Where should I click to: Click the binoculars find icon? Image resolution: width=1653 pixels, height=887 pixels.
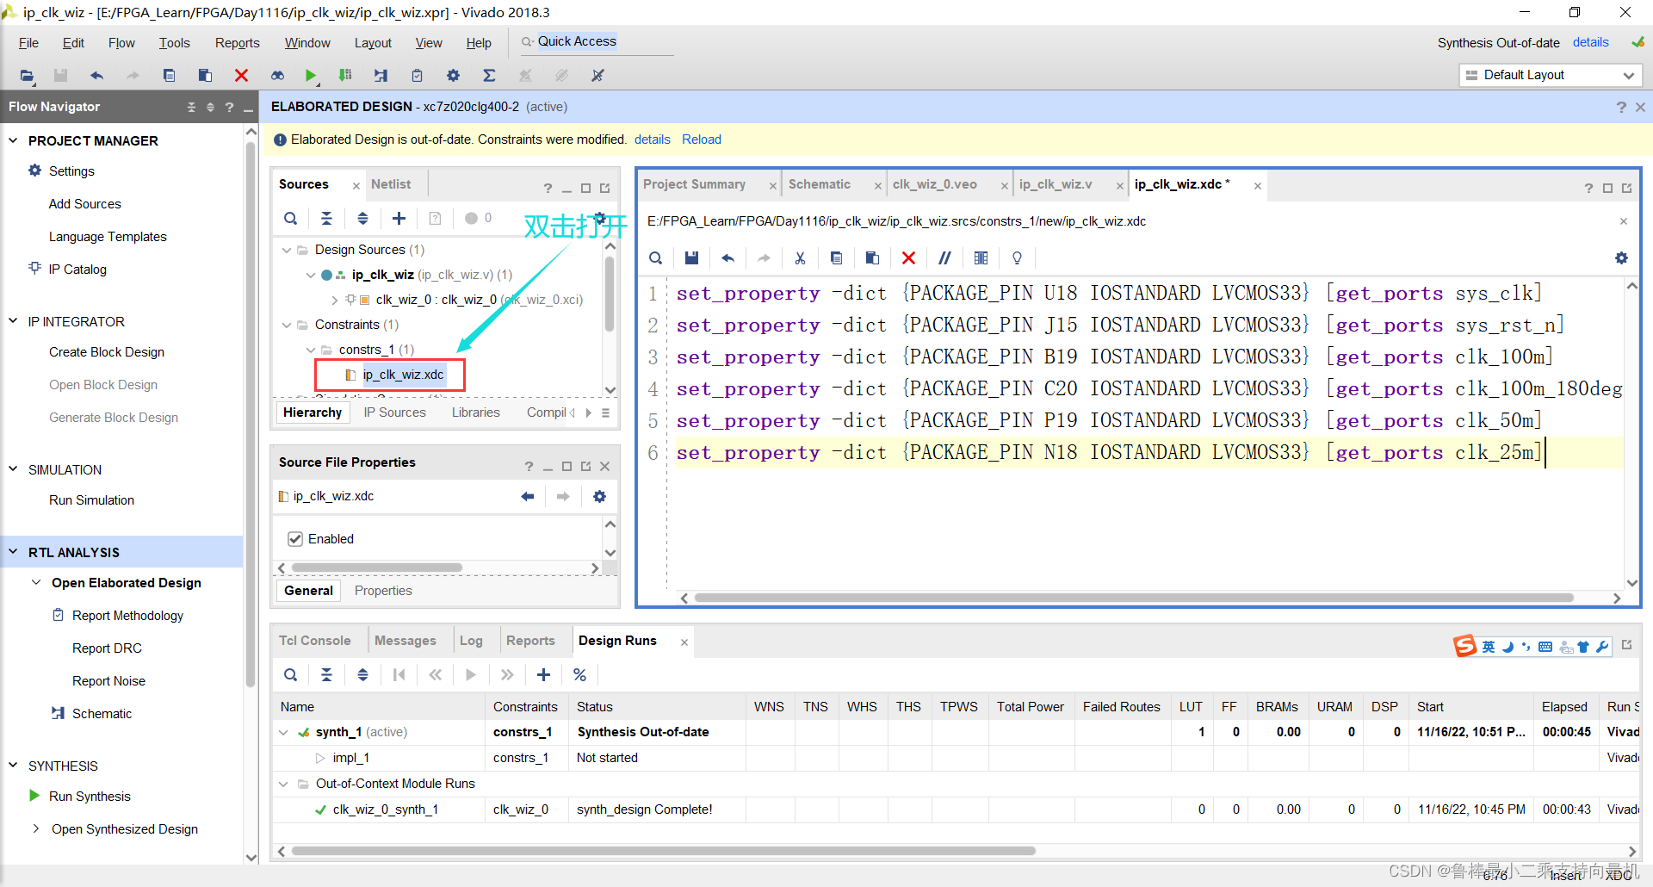[277, 76]
